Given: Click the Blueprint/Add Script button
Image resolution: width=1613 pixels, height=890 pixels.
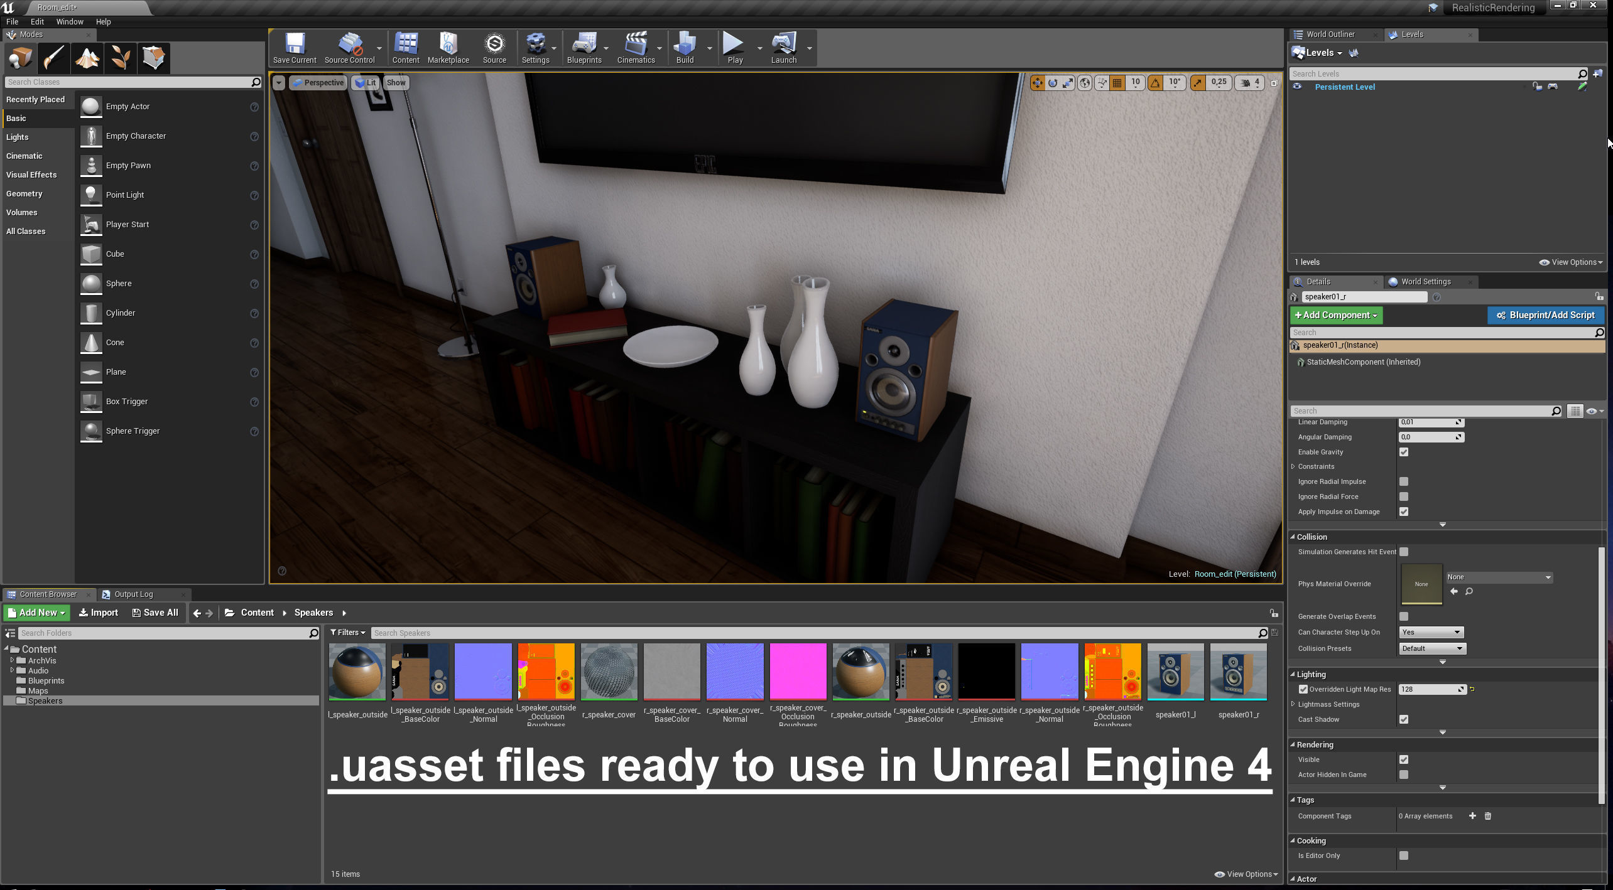Looking at the screenshot, I should [1545, 315].
